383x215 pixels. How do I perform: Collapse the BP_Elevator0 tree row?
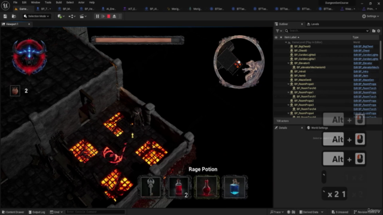288,63
